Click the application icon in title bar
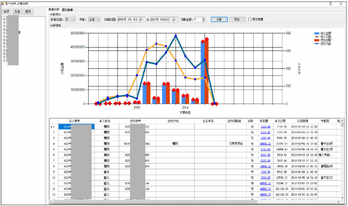 pos(3,4)
